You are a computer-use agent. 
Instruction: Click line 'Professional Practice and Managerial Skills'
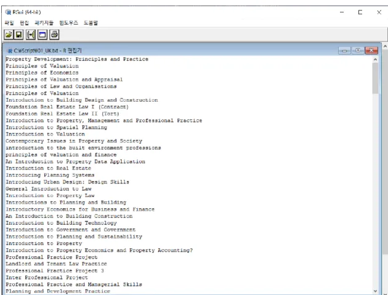[x=74, y=285]
